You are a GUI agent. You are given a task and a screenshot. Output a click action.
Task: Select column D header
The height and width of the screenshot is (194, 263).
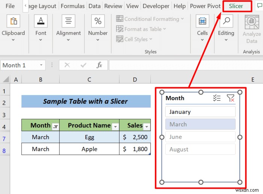click(135, 79)
